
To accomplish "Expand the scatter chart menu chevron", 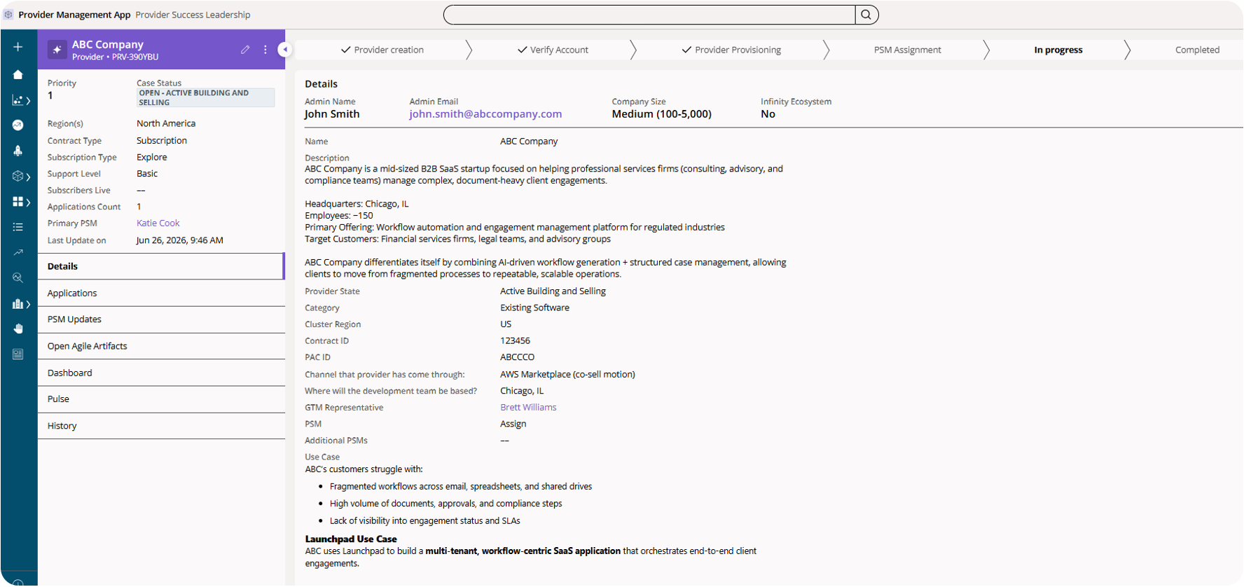I will click(28, 101).
